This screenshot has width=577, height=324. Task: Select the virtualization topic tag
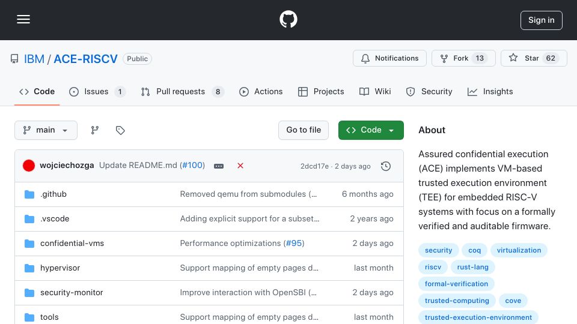[519, 250]
